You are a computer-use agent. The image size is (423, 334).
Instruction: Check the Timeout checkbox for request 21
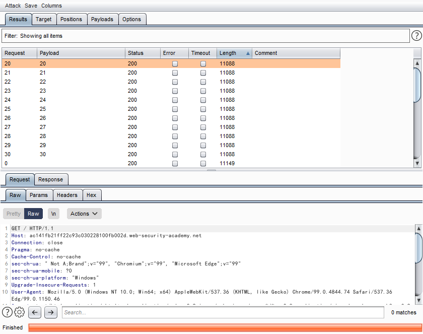pyautogui.click(x=203, y=73)
